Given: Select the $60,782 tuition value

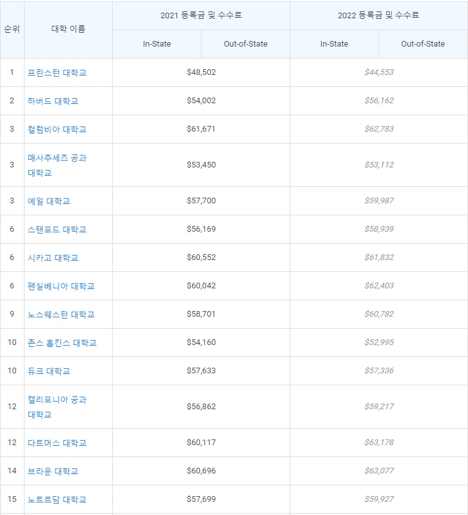Looking at the screenshot, I should click(379, 314).
